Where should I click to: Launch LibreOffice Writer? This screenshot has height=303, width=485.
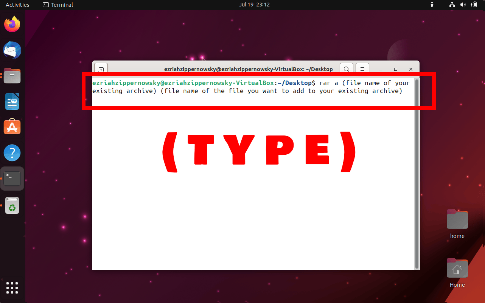pos(12,101)
